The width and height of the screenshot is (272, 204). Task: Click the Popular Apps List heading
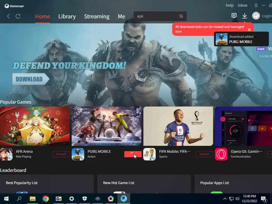tap(215, 183)
